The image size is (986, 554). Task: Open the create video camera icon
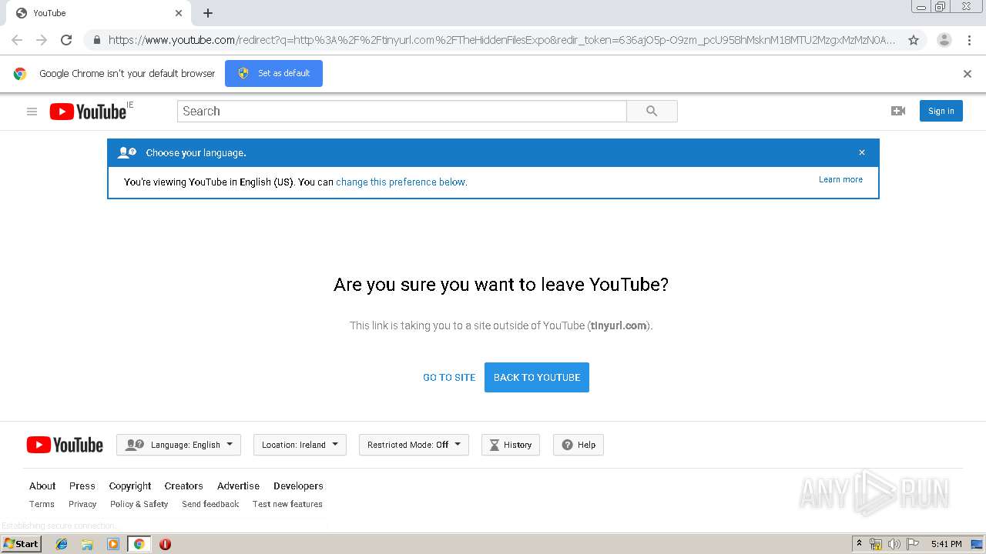898,111
